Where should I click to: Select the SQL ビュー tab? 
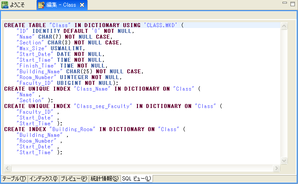click(137, 179)
